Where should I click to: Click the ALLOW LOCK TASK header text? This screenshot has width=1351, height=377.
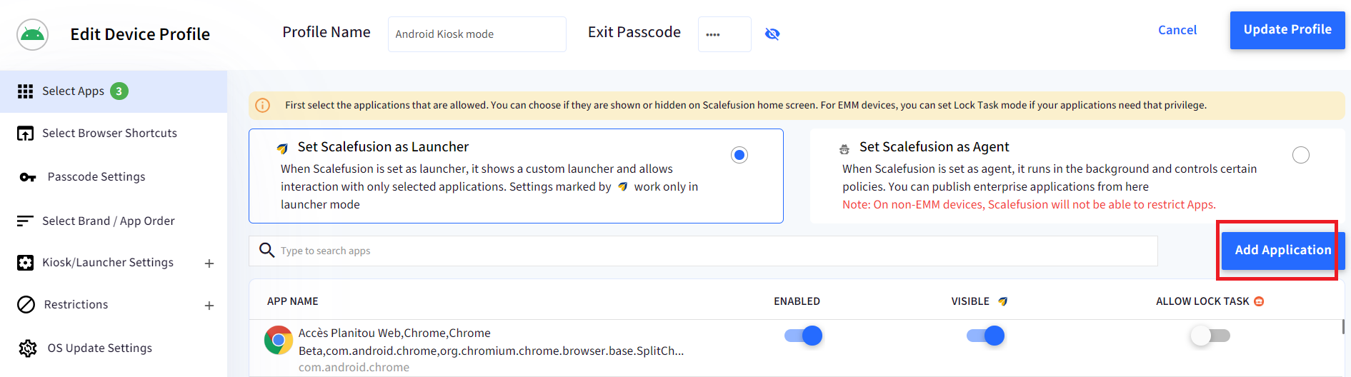pyautogui.click(x=1202, y=301)
